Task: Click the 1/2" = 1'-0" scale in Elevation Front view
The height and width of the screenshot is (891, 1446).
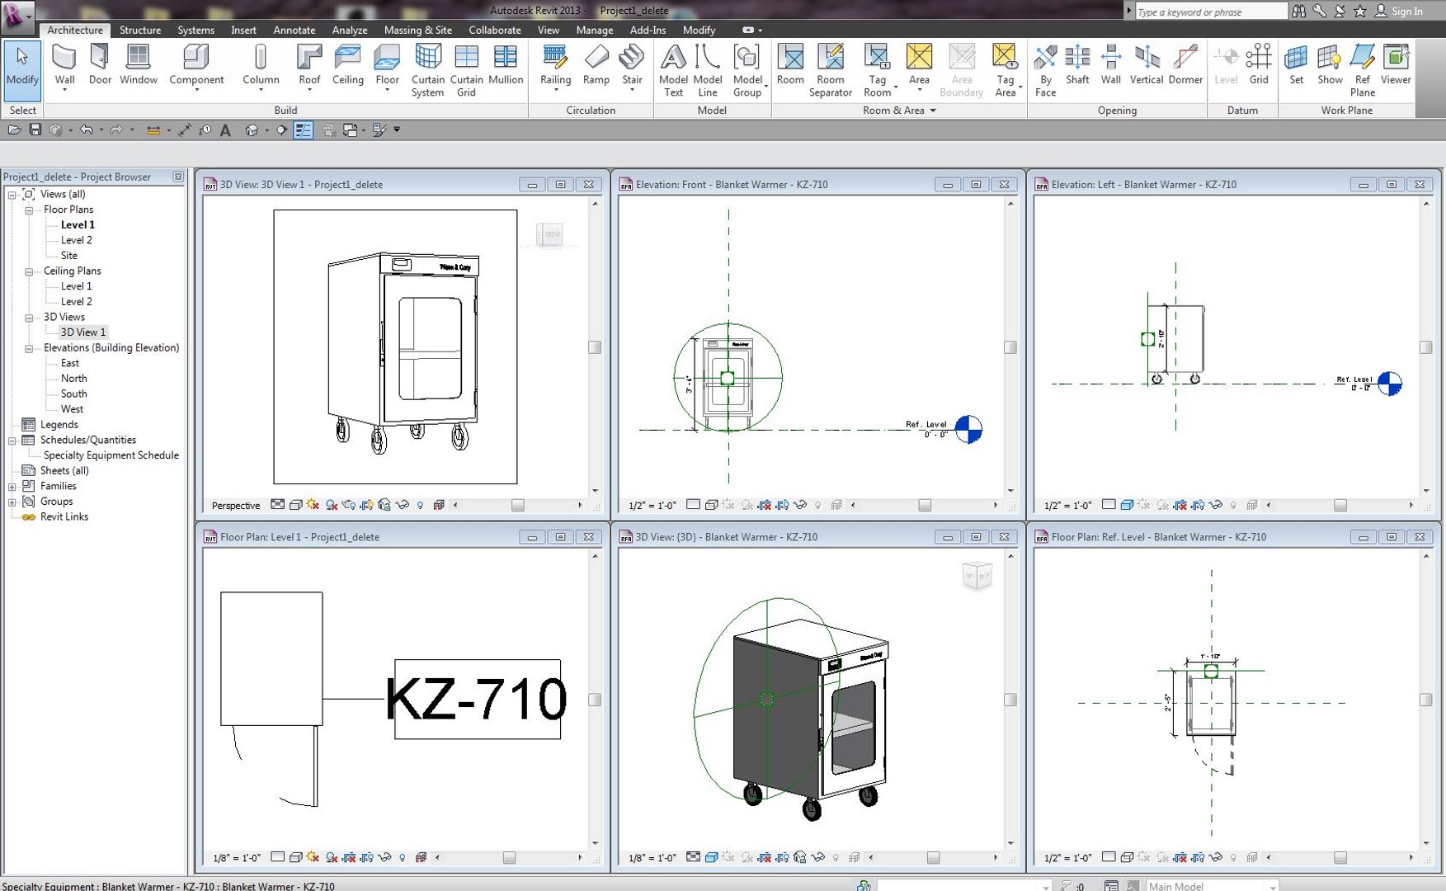Action: (x=652, y=506)
